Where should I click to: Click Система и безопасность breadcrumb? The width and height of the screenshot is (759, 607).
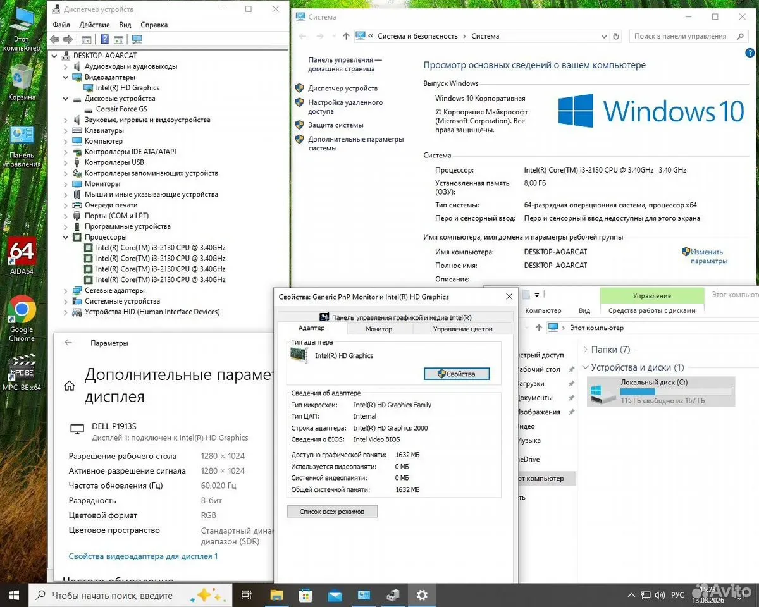point(417,36)
